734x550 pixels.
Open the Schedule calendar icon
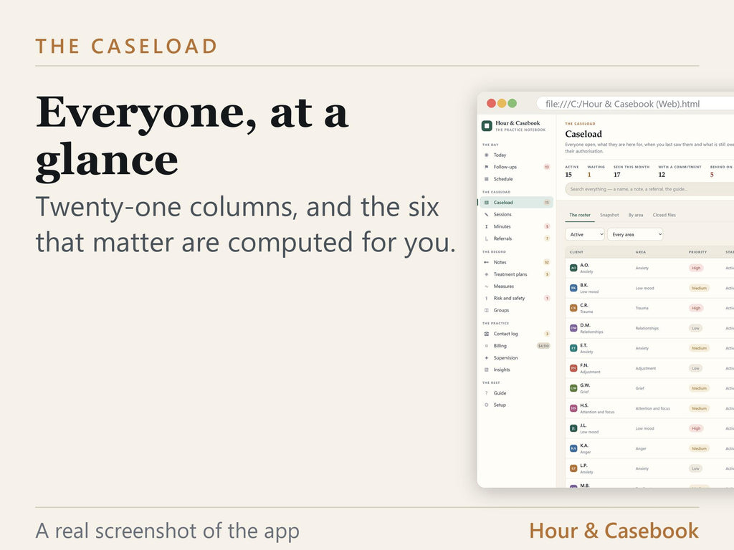point(487,179)
